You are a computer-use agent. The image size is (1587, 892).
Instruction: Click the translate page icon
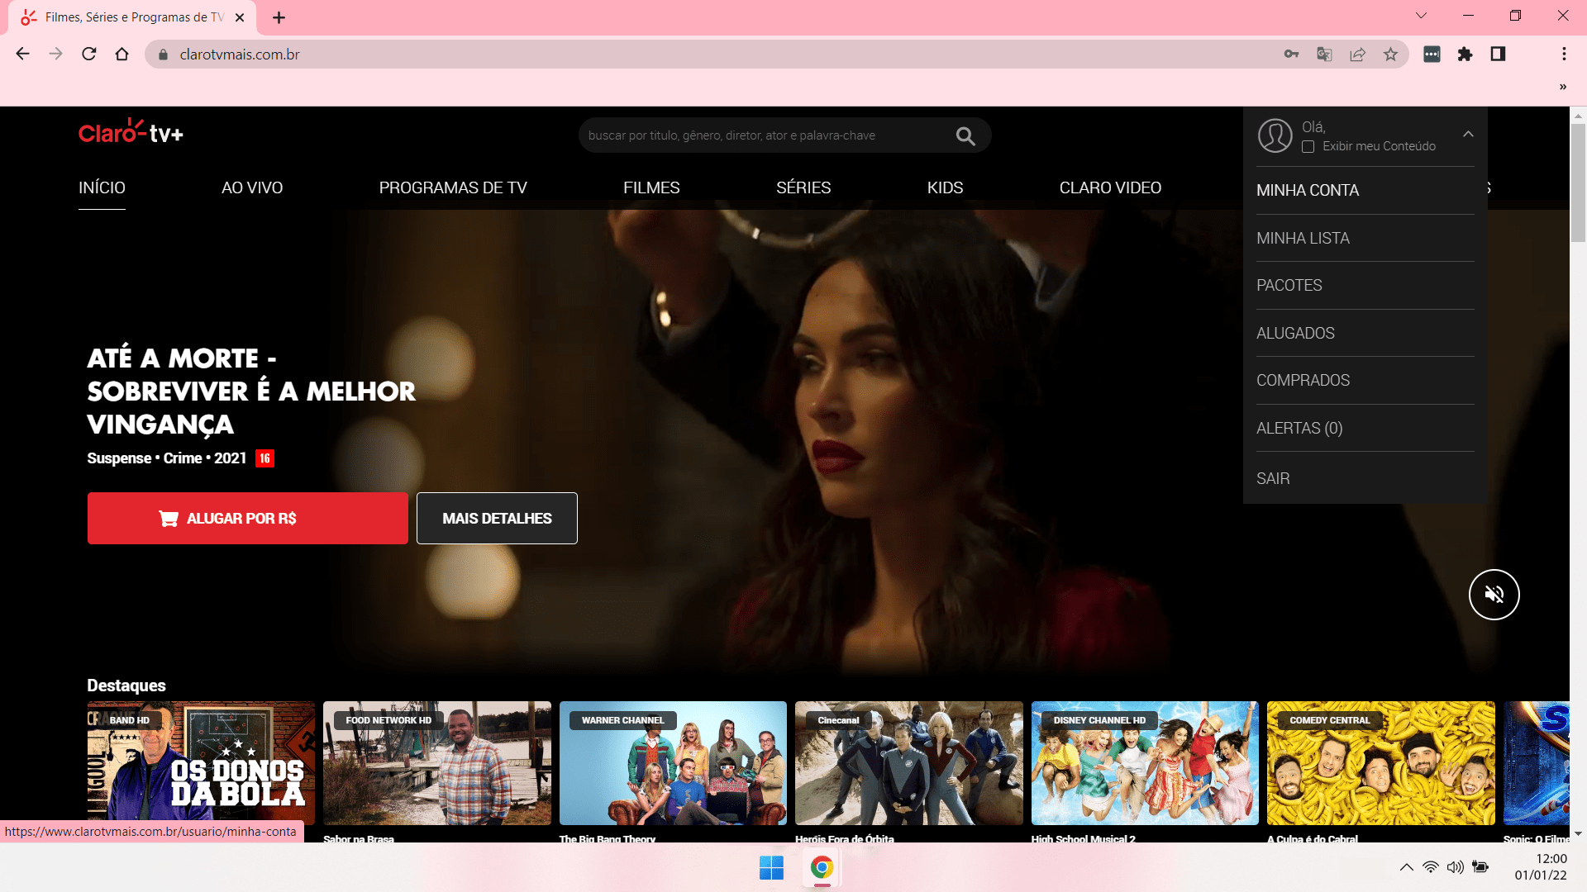[x=1324, y=55]
